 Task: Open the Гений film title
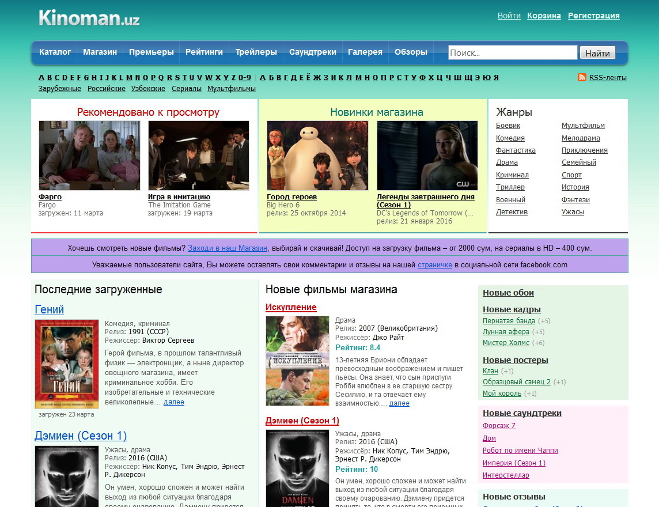(49, 309)
